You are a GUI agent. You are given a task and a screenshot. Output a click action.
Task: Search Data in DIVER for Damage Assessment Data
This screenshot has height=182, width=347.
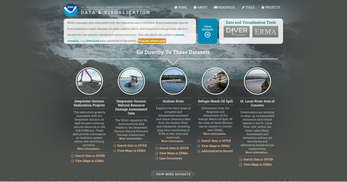pyautogui.click(x=132, y=146)
